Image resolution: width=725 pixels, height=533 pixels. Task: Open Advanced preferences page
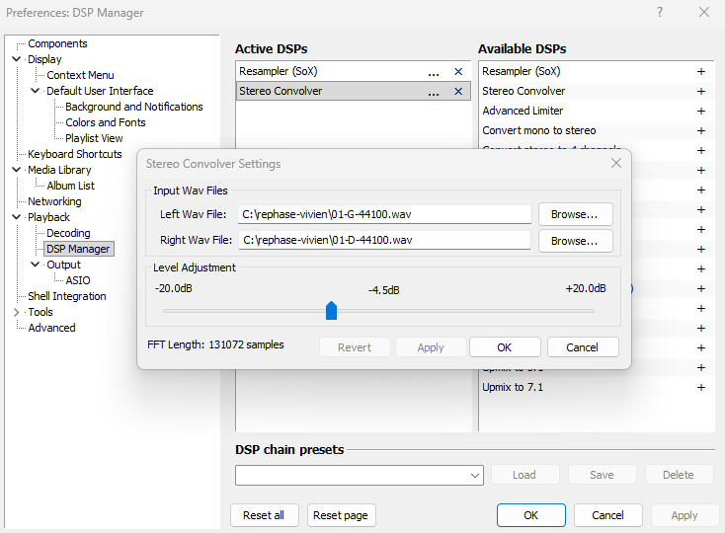pos(51,328)
